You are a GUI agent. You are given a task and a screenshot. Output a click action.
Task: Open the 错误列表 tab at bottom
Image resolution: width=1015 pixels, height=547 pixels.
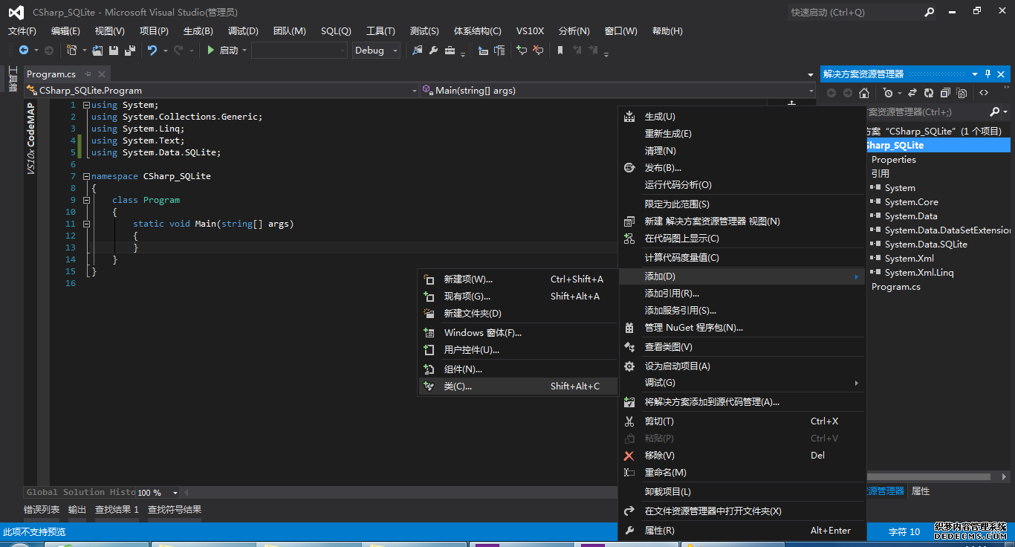[42, 510]
